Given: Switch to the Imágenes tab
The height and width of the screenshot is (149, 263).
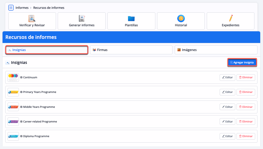Looking at the screenshot, I should click(x=216, y=50).
